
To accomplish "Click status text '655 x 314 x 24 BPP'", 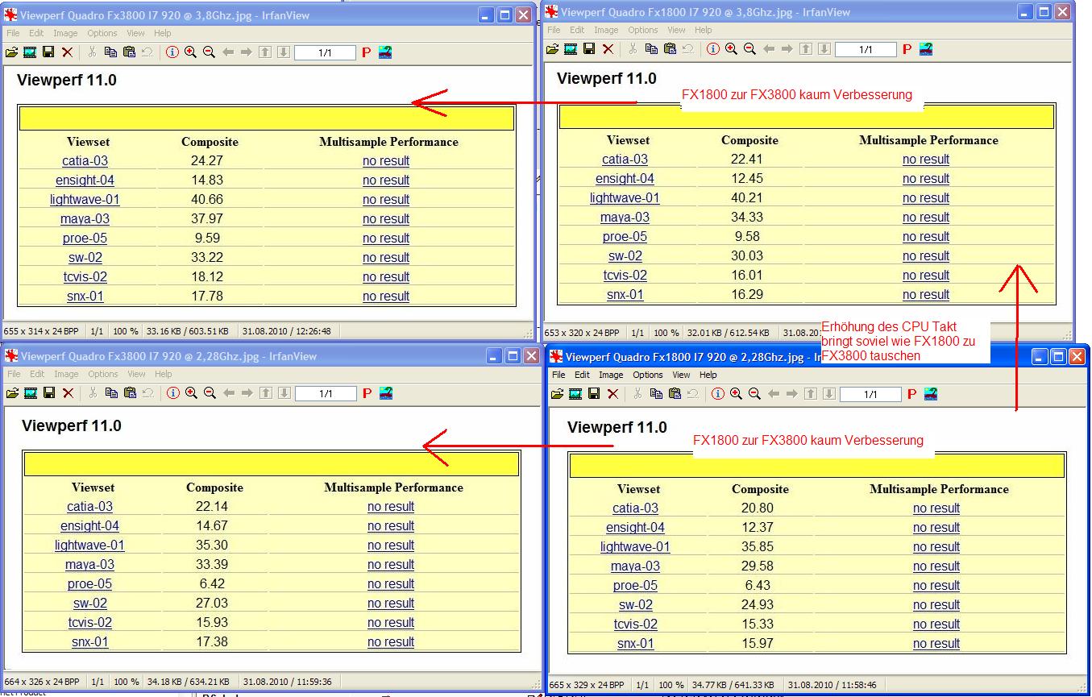I will [x=40, y=330].
